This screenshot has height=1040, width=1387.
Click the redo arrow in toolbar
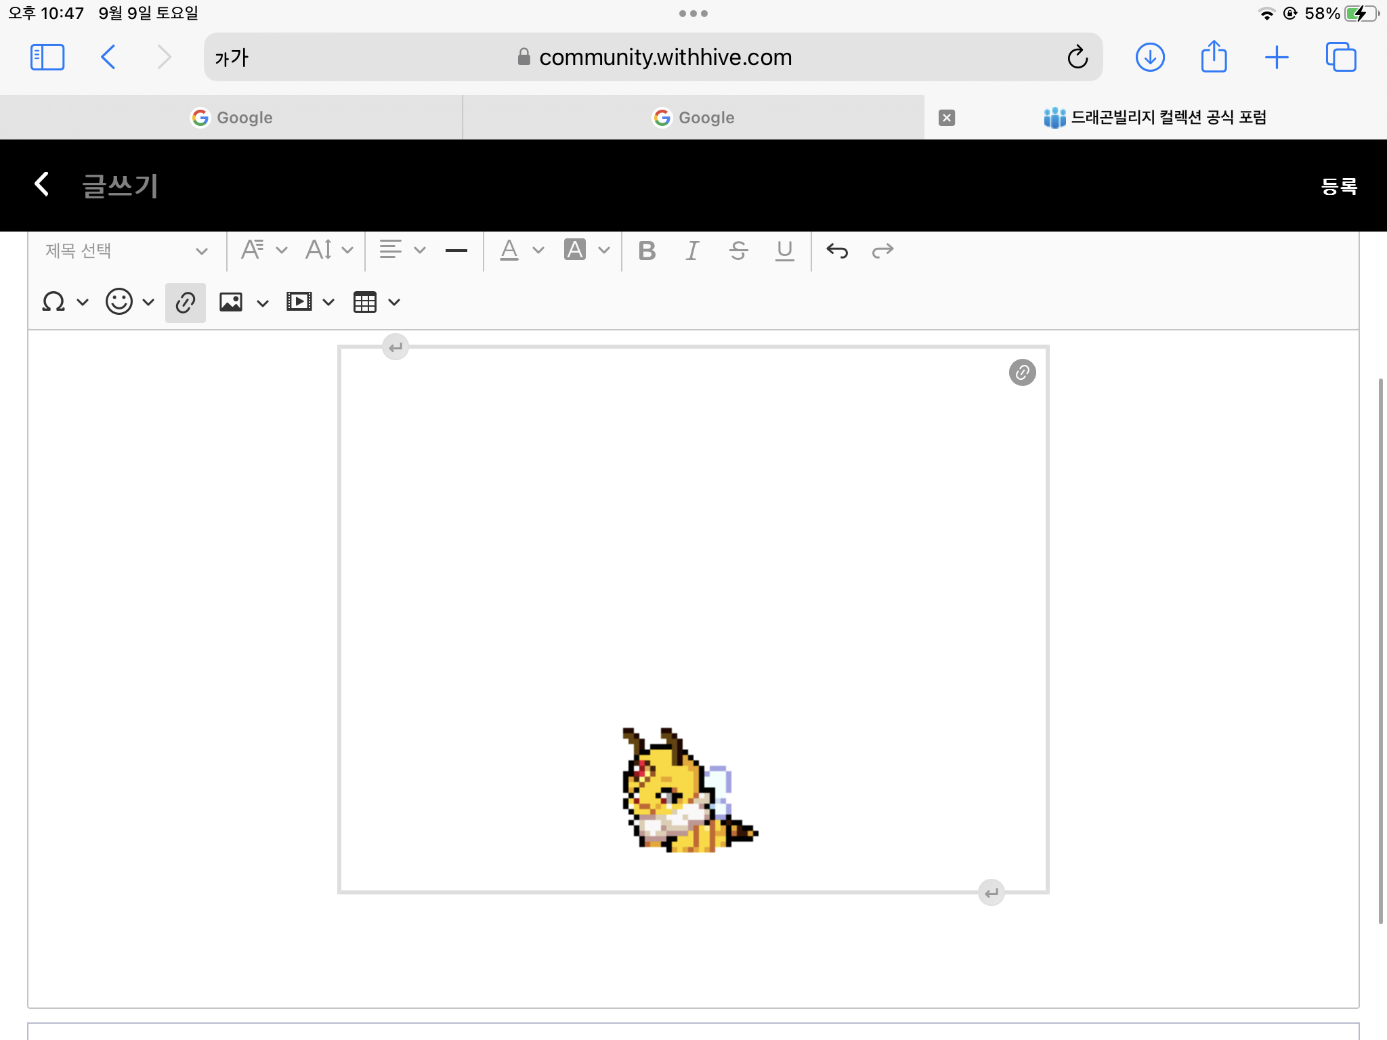pos(882,251)
